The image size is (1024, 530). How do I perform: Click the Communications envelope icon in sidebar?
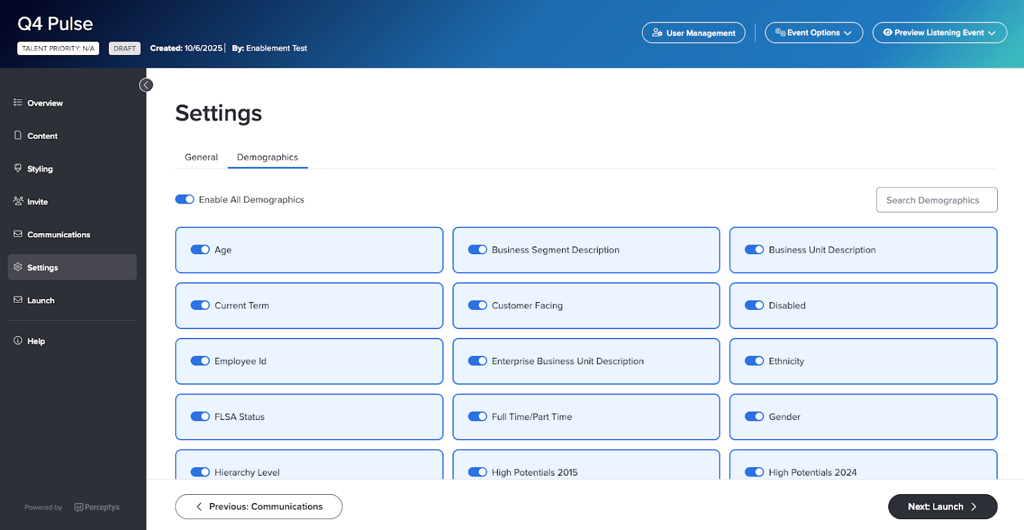[18, 234]
